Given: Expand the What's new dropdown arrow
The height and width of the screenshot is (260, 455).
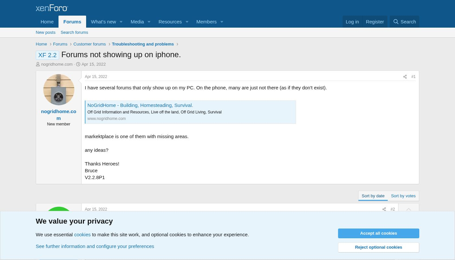Looking at the screenshot, I should [x=121, y=22].
